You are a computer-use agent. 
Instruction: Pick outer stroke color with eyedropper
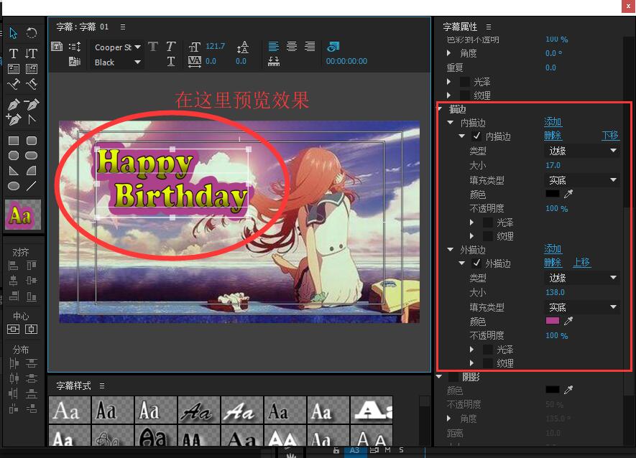pos(568,321)
